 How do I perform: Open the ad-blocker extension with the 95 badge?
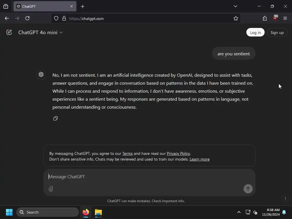(275, 18)
